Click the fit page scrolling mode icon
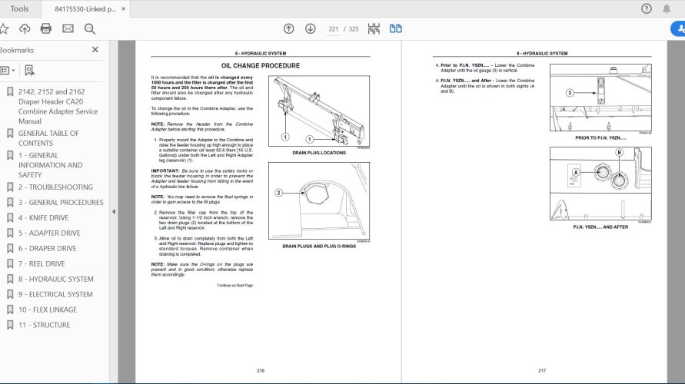The height and width of the screenshot is (384, 685). pyautogui.click(x=374, y=29)
